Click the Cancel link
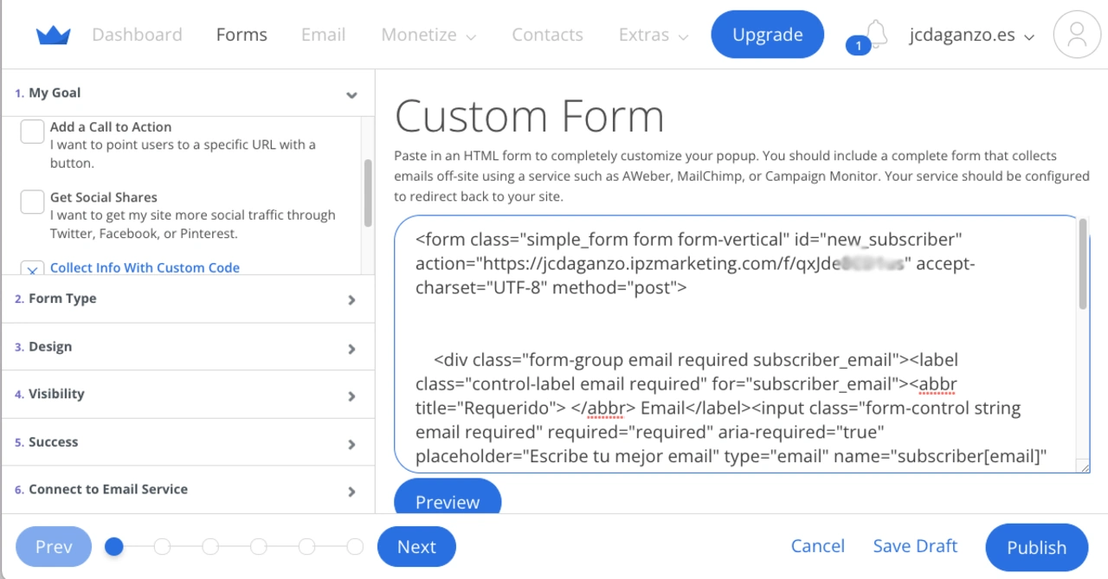The image size is (1108, 579). click(x=818, y=546)
